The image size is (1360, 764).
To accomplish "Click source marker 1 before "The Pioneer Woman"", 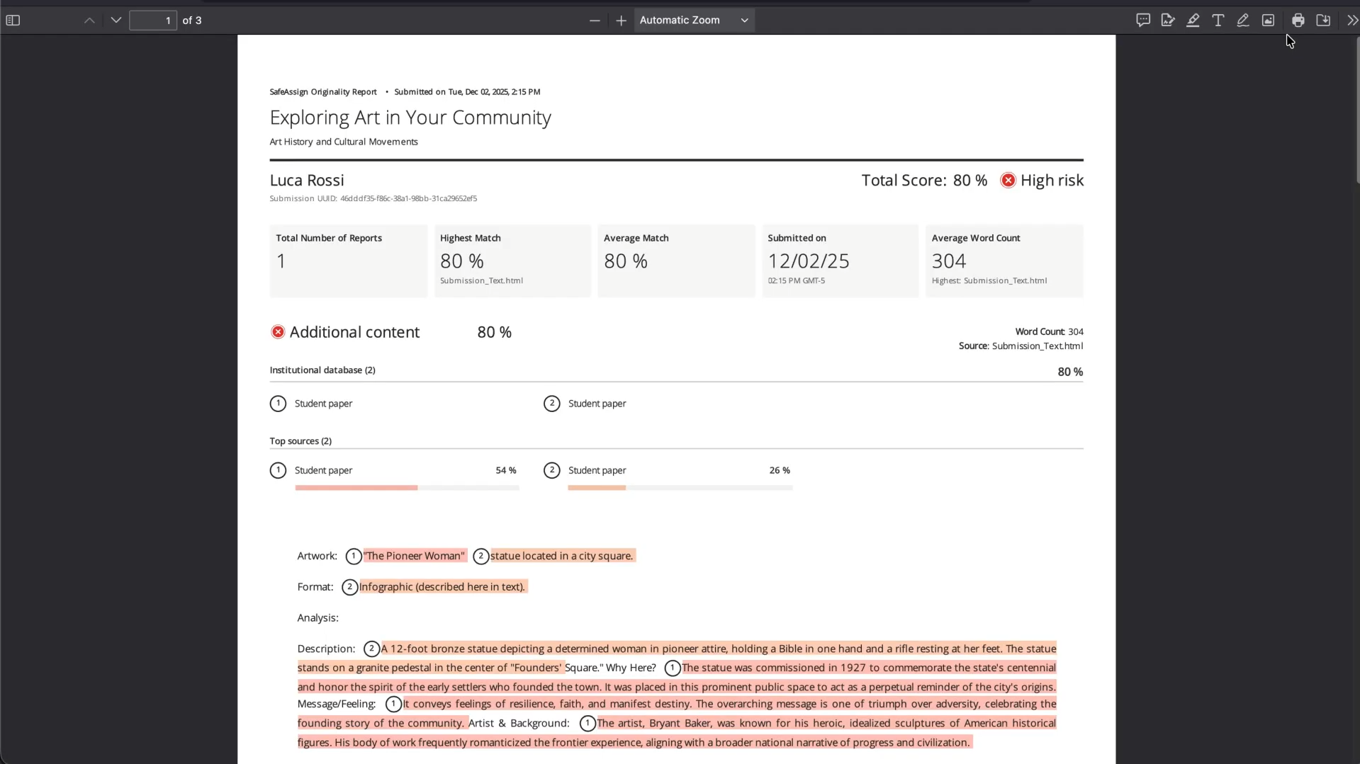I will pyautogui.click(x=354, y=557).
